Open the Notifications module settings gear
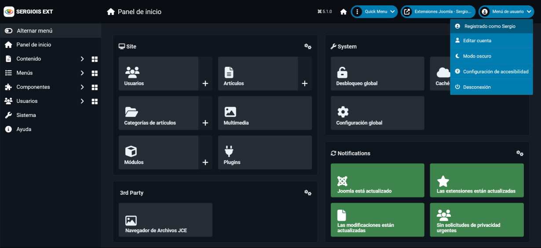 pos(520,153)
